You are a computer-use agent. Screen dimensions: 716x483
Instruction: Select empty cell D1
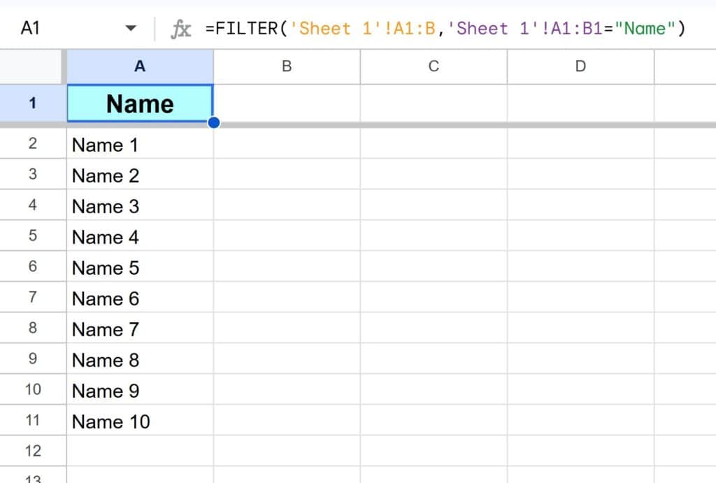coord(580,103)
